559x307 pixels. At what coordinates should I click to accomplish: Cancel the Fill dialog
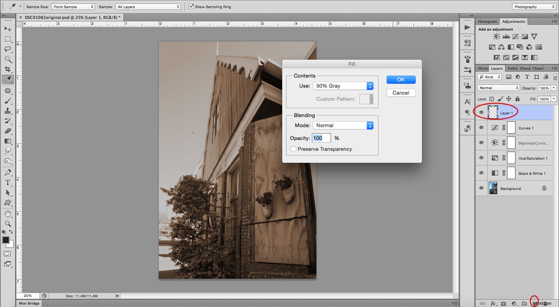[401, 93]
